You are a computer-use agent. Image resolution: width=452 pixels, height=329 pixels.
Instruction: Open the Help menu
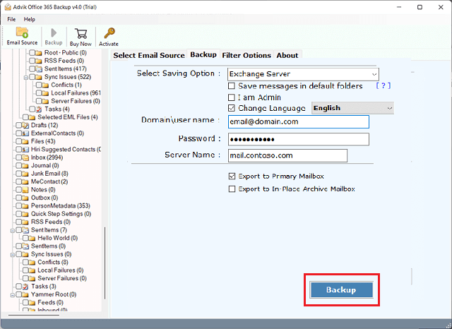click(x=30, y=19)
